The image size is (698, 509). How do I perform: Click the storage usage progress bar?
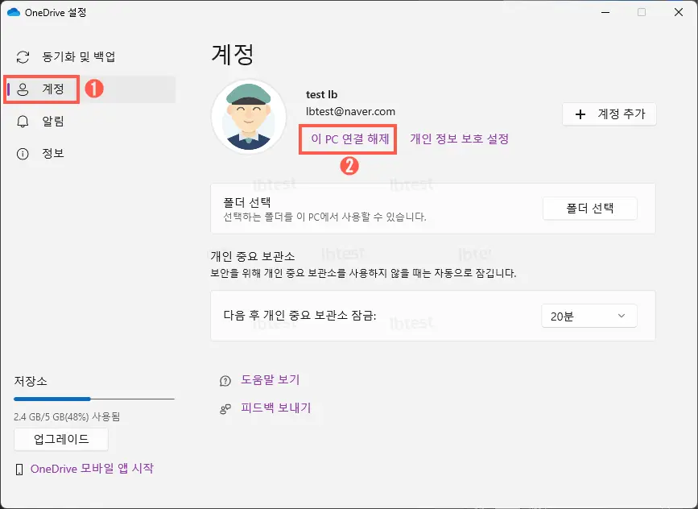coord(93,399)
